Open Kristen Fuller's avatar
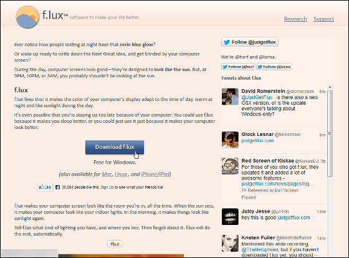 coord(230,243)
